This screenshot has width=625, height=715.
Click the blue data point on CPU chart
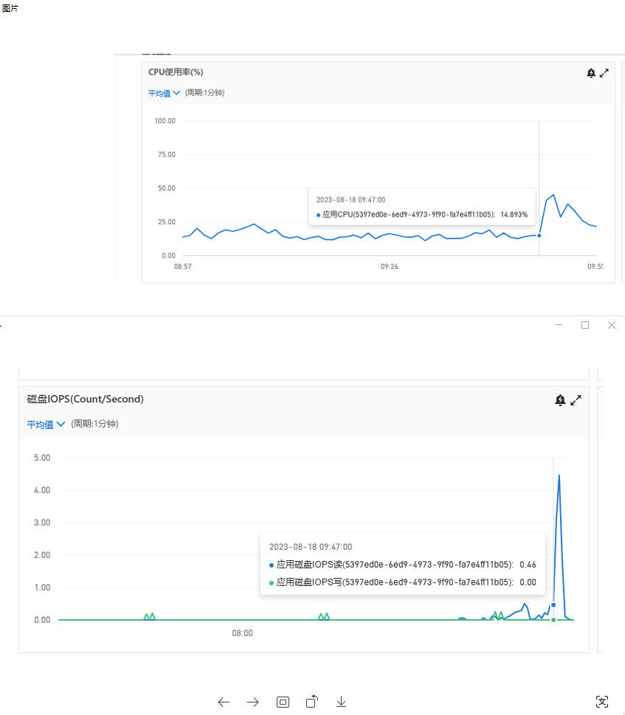click(x=539, y=235)
